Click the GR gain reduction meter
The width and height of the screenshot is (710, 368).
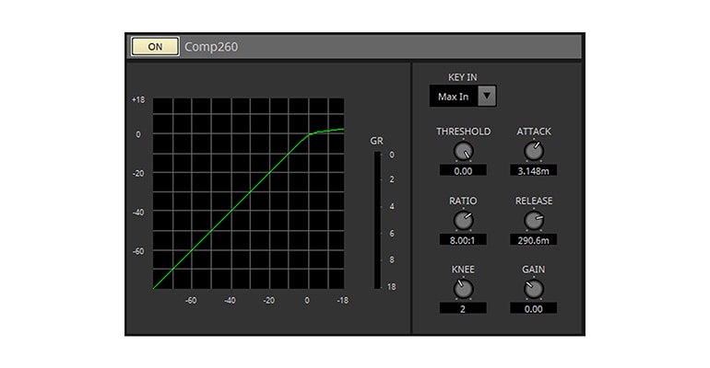coord(376,221)
